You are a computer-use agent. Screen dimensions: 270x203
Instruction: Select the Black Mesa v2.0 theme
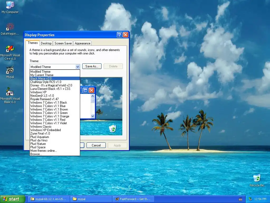(x=55, y=78)
